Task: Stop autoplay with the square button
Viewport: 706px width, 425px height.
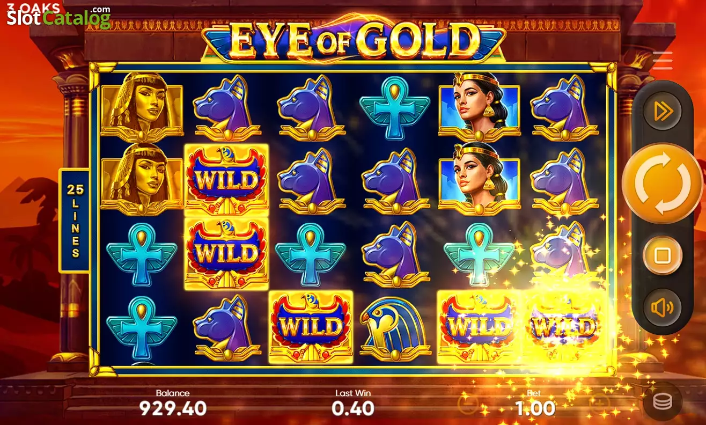Action: [x=662, y=255]
